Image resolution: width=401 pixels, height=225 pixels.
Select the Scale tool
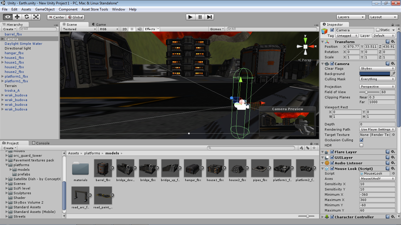(36, 17)
